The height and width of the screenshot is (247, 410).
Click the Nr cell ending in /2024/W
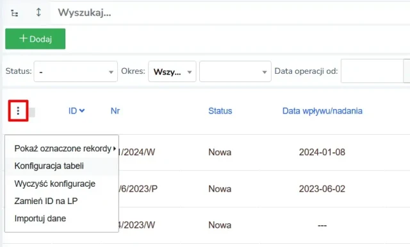136,152
